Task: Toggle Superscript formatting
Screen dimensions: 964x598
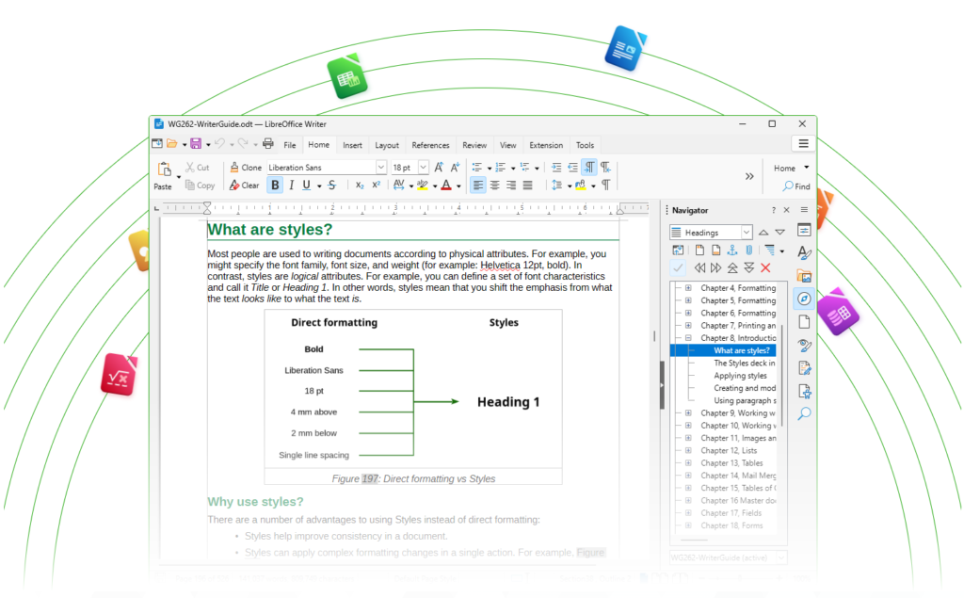Action: tap(377, 186)
